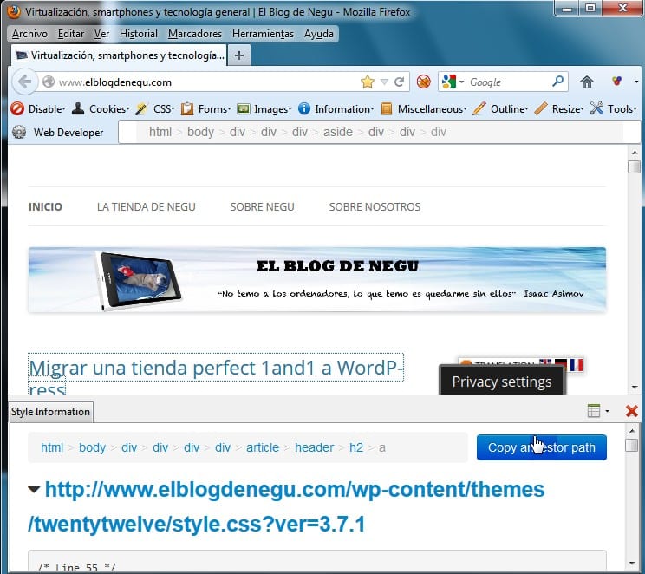Image resolution: width=645 pixels, height=574 pixels.
Task: Select the Style Information tab
Action: click(x=50, y=412)
